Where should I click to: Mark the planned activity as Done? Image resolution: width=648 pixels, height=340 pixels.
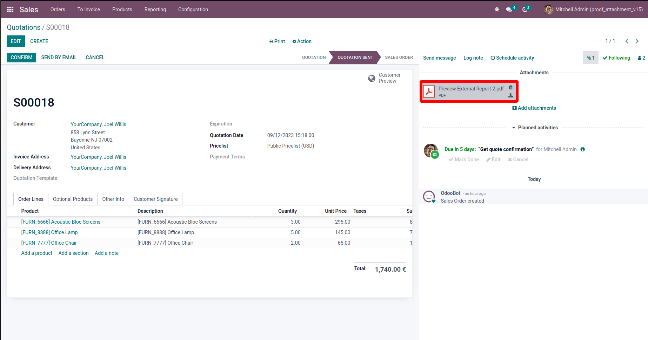(463, 159)
